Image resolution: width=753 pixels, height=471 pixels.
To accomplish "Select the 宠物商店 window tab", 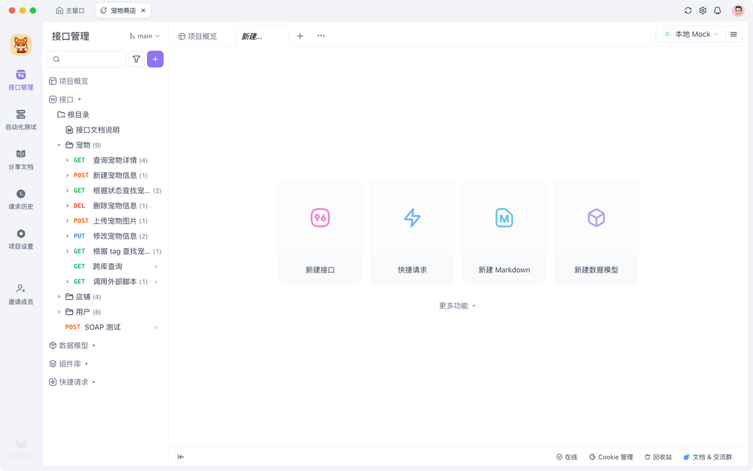I will pos(123,11).
